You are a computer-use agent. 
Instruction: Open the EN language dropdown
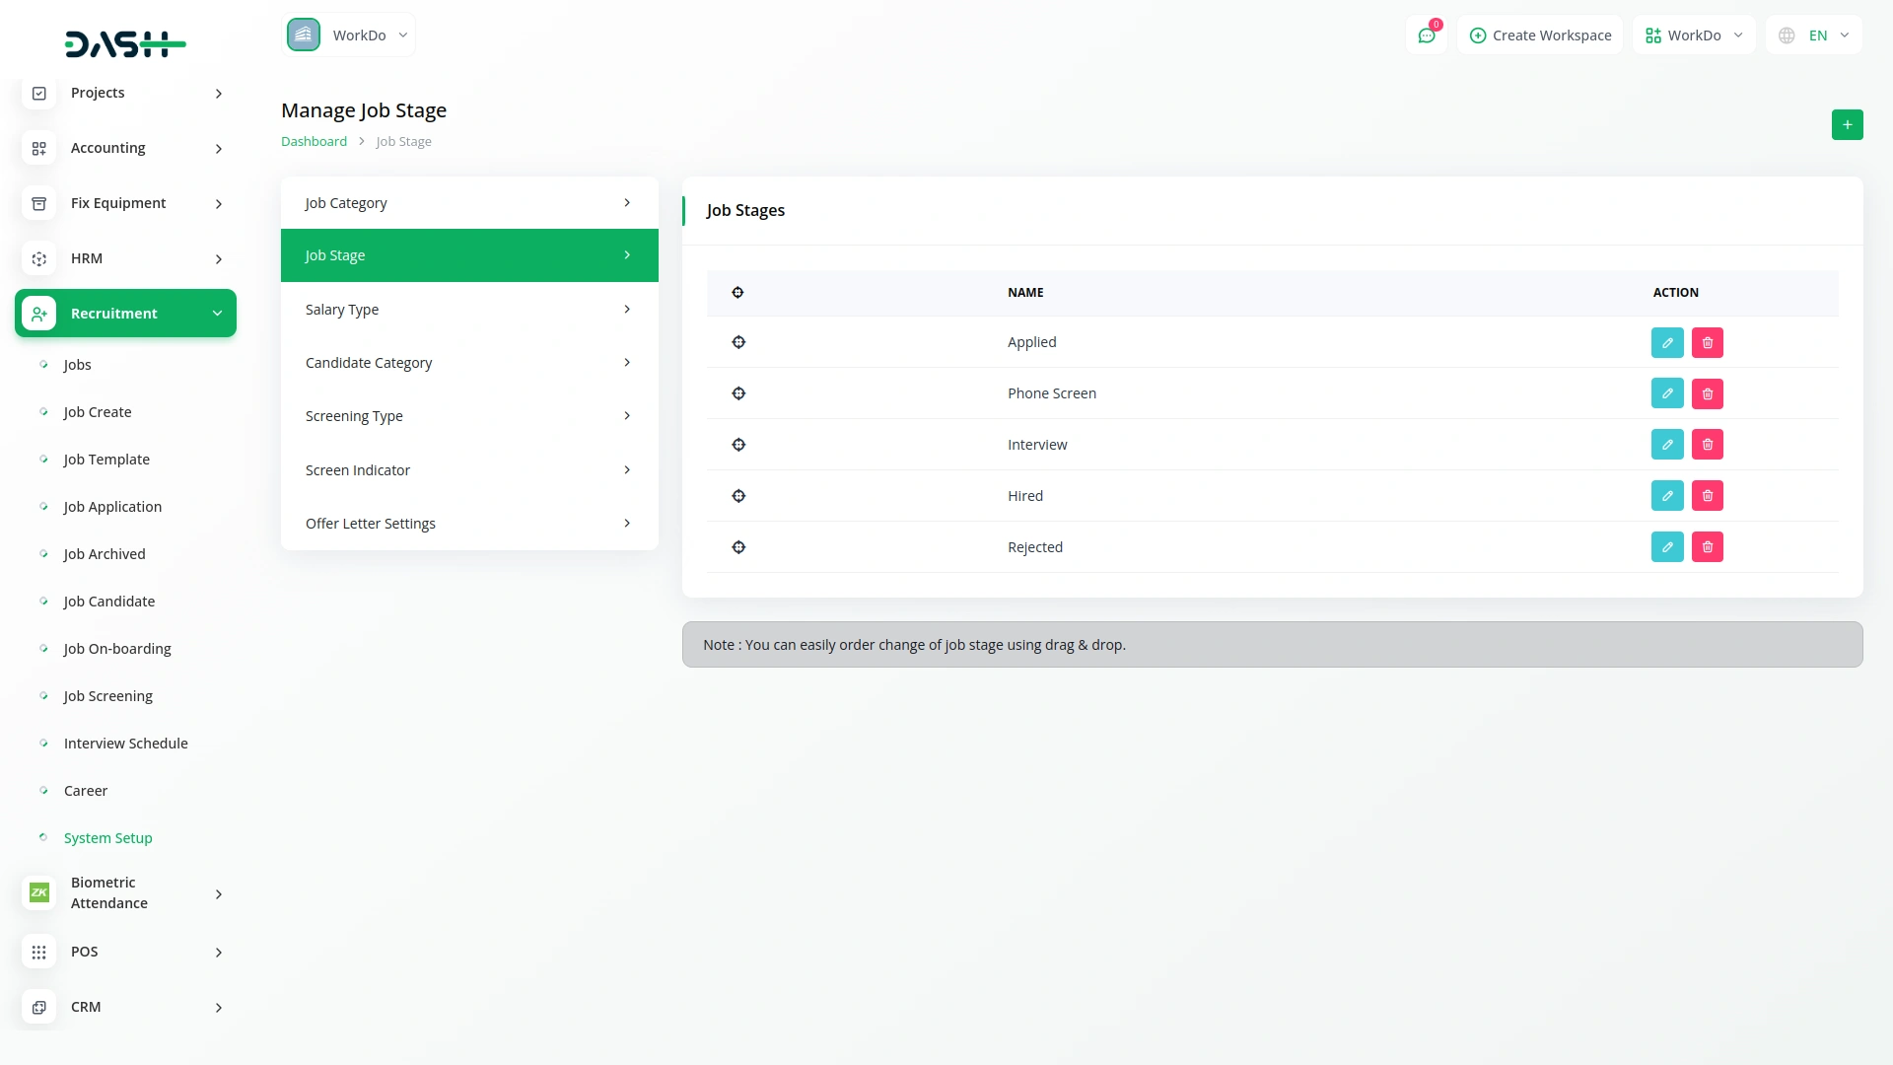pos(1814,35)
